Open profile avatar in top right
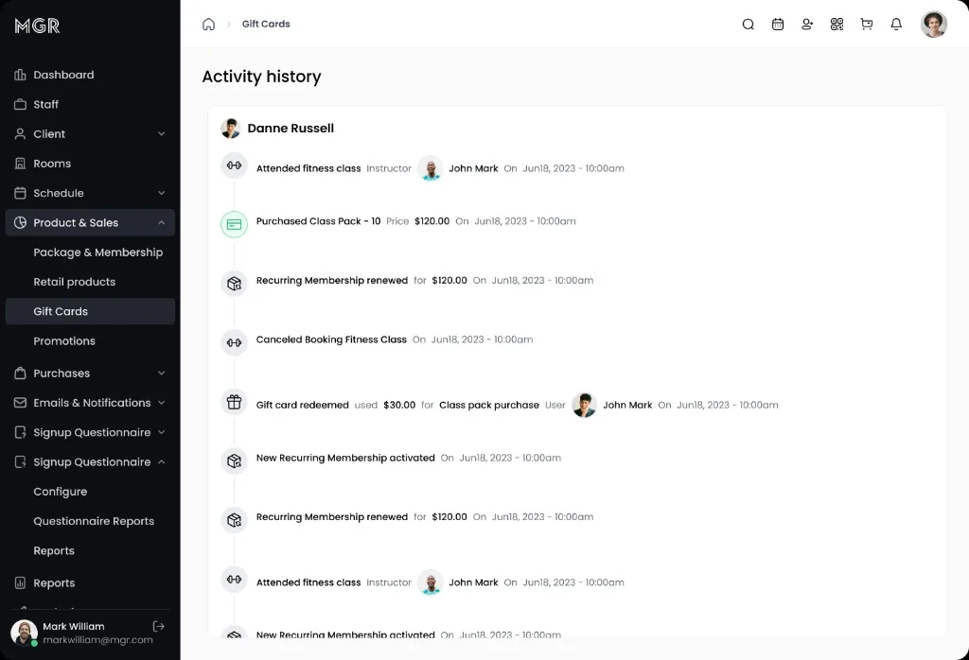 pyautogui.click(x=934, y=25)
